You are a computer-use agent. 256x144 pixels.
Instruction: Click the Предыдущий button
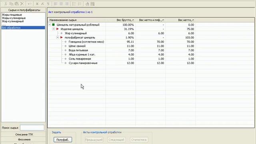94,140
